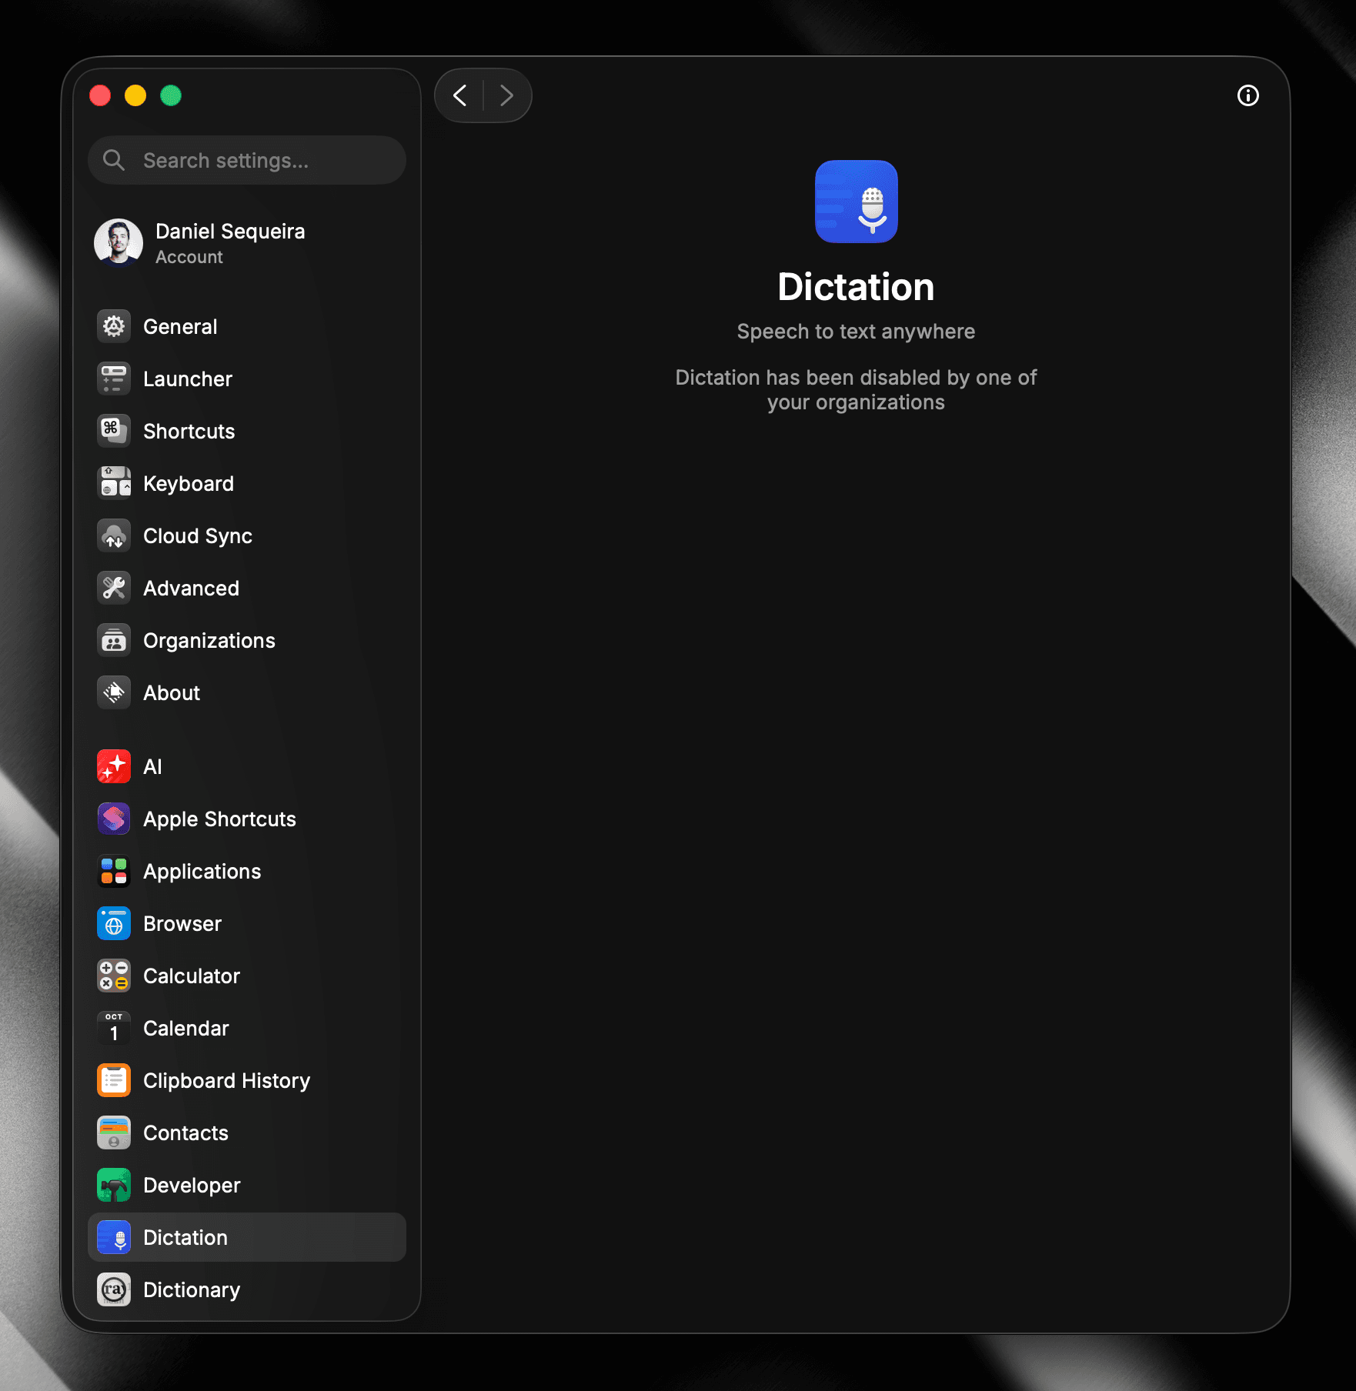Open the AI sparkle icon
The height and width of the screenshot is (1391, 1356).
coord(114,767)
